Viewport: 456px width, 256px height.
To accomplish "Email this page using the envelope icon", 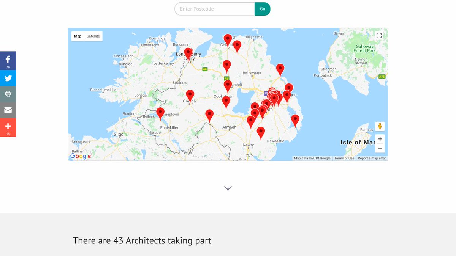I will (x=8, y=110).
